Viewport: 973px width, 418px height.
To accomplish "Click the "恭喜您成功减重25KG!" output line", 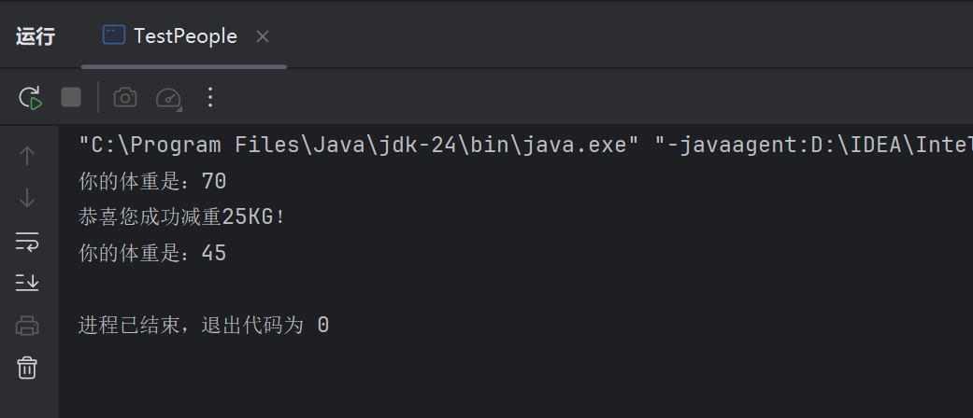I will (181, 217).
